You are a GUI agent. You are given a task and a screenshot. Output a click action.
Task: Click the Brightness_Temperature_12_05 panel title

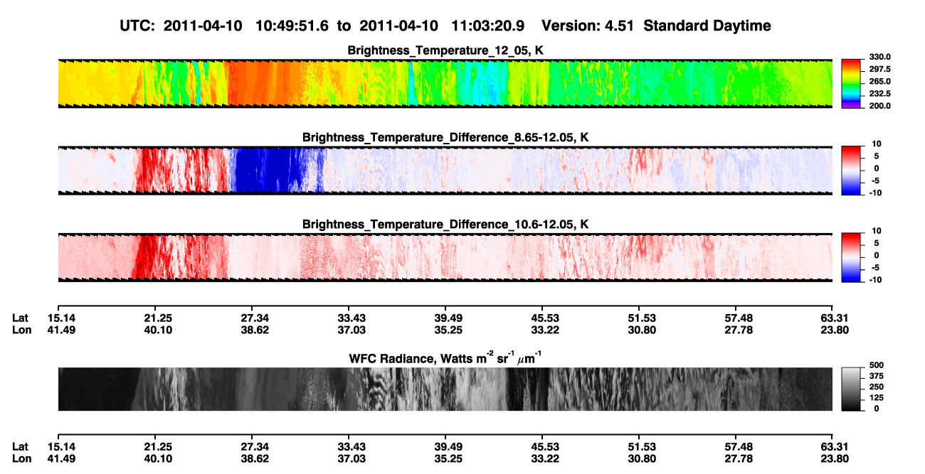coord(445,50)
